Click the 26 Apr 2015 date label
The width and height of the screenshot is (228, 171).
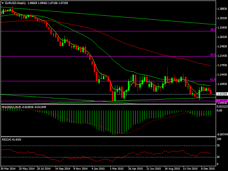pos(135,168)
